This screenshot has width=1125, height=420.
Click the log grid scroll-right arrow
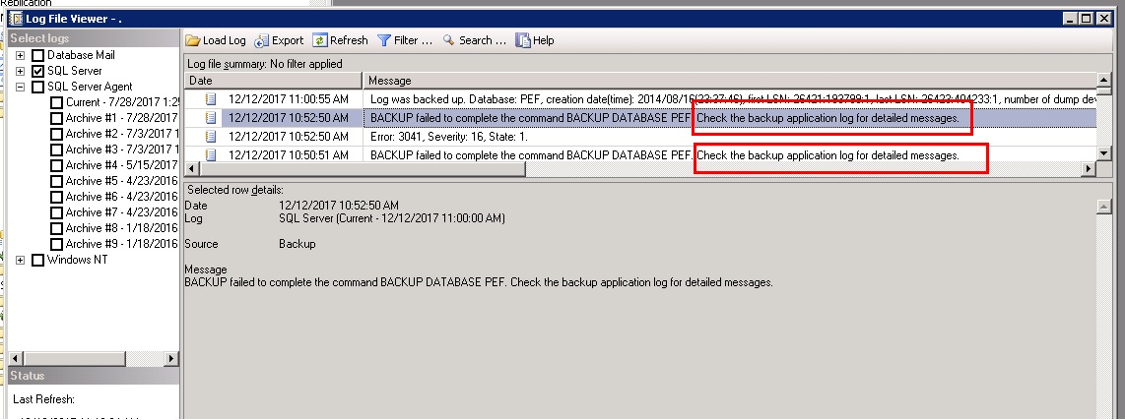[1089, 168]
